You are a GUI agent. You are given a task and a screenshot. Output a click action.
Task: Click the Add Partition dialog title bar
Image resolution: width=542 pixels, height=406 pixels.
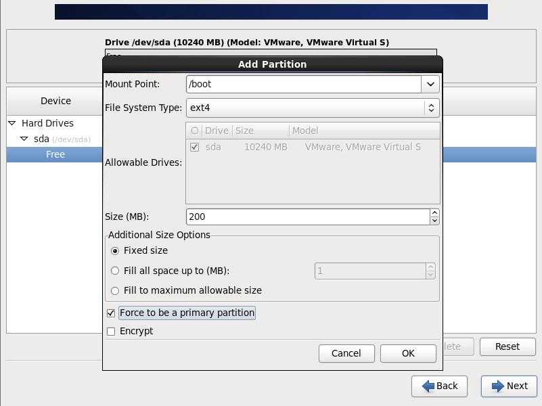coord(273,64)
